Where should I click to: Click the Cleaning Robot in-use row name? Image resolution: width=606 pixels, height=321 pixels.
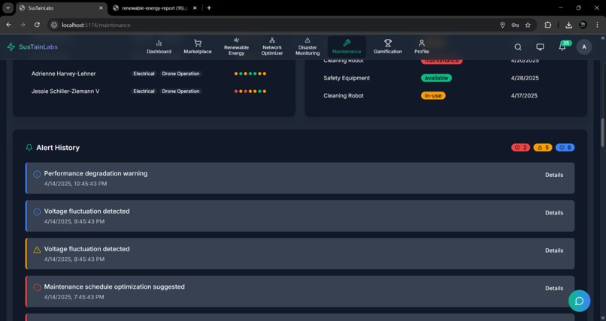click(344, 95)
